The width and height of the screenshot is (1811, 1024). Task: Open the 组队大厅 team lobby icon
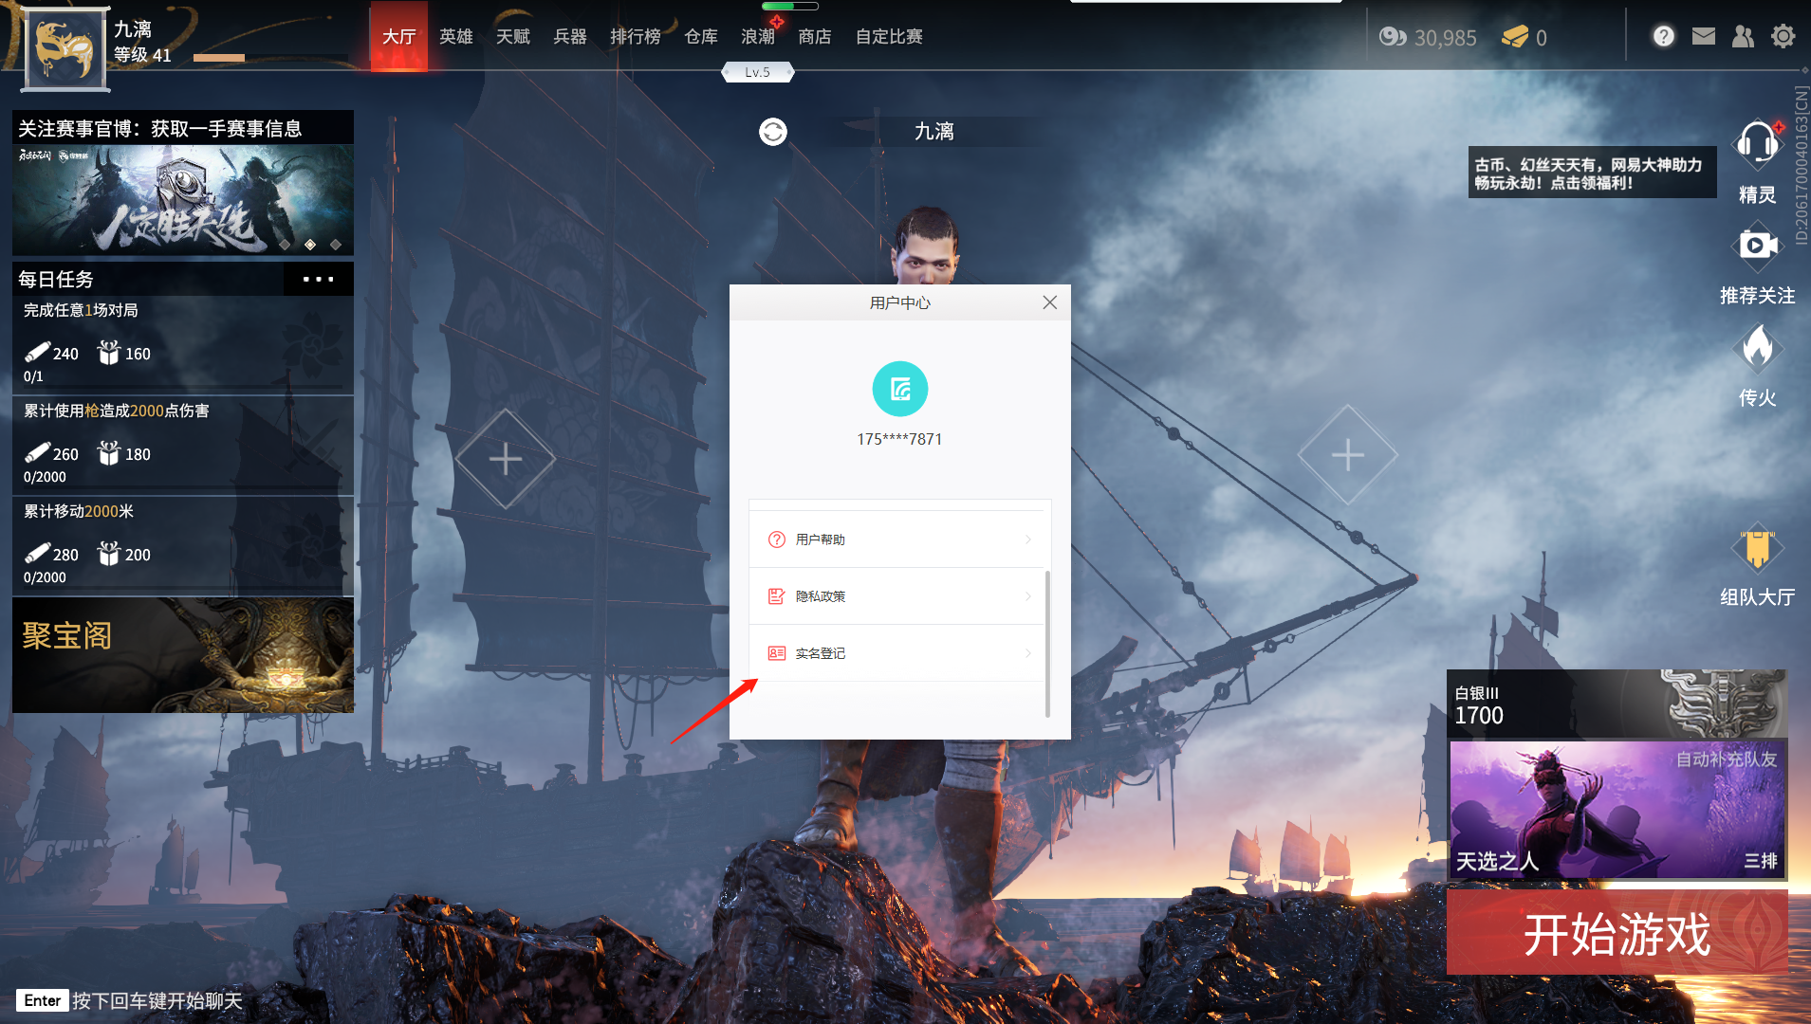pos(1757,548)
